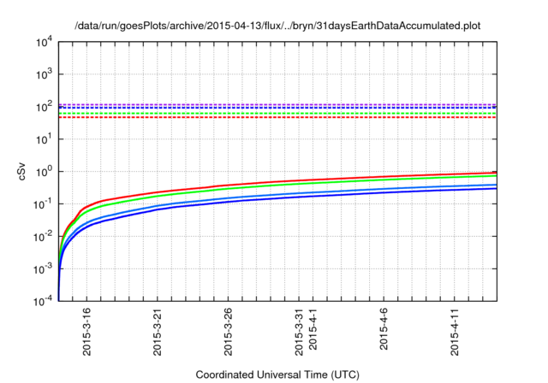Click the 2015-3-21 date label
Screen dimensions: 548x383
(x=158, y=332)
